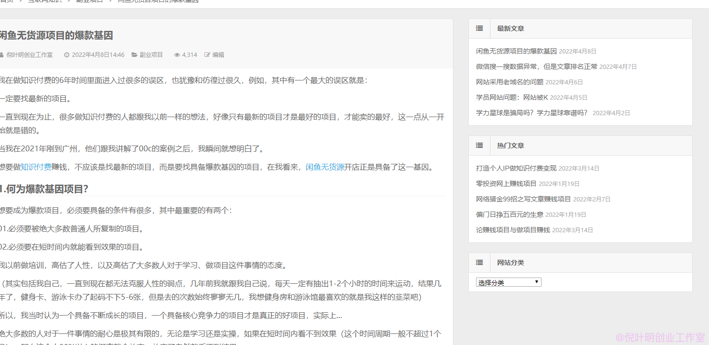Click the 热门文章 widget title
The image size is (709, 345).
tap(511, 146)
